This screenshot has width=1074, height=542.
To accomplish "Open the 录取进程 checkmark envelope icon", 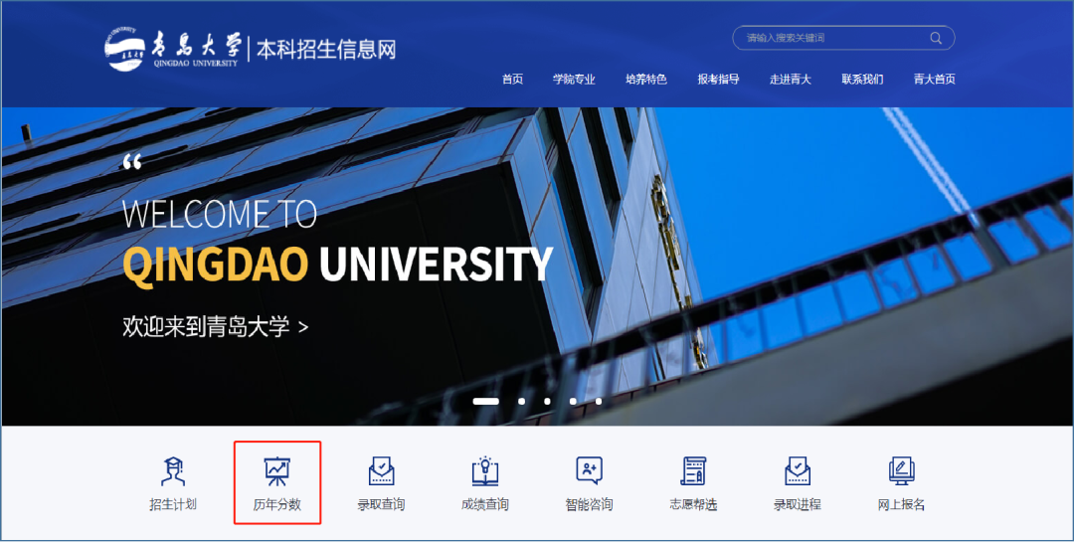I will click(798, 472).
